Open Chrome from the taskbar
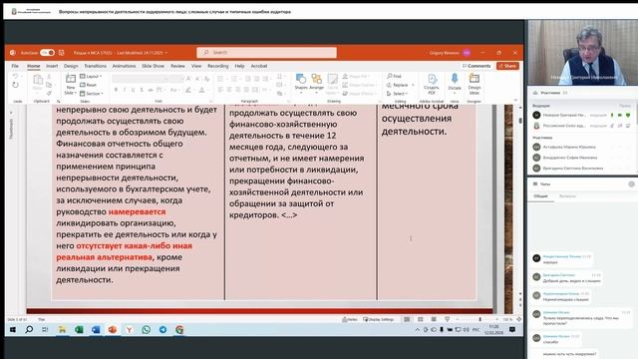Viewport: 638px width, 359px height. coord(179,330)
